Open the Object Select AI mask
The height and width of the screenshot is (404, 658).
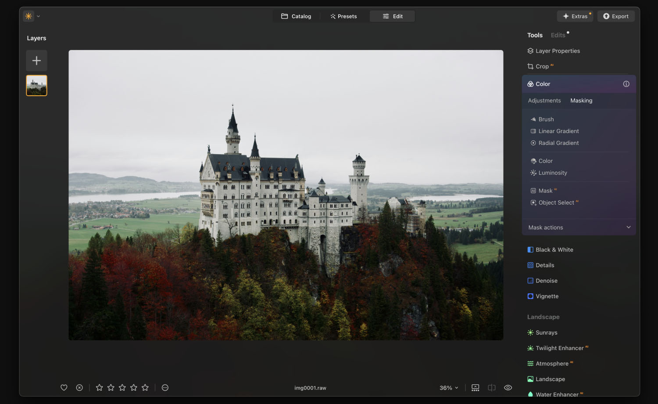click(556, 203)
